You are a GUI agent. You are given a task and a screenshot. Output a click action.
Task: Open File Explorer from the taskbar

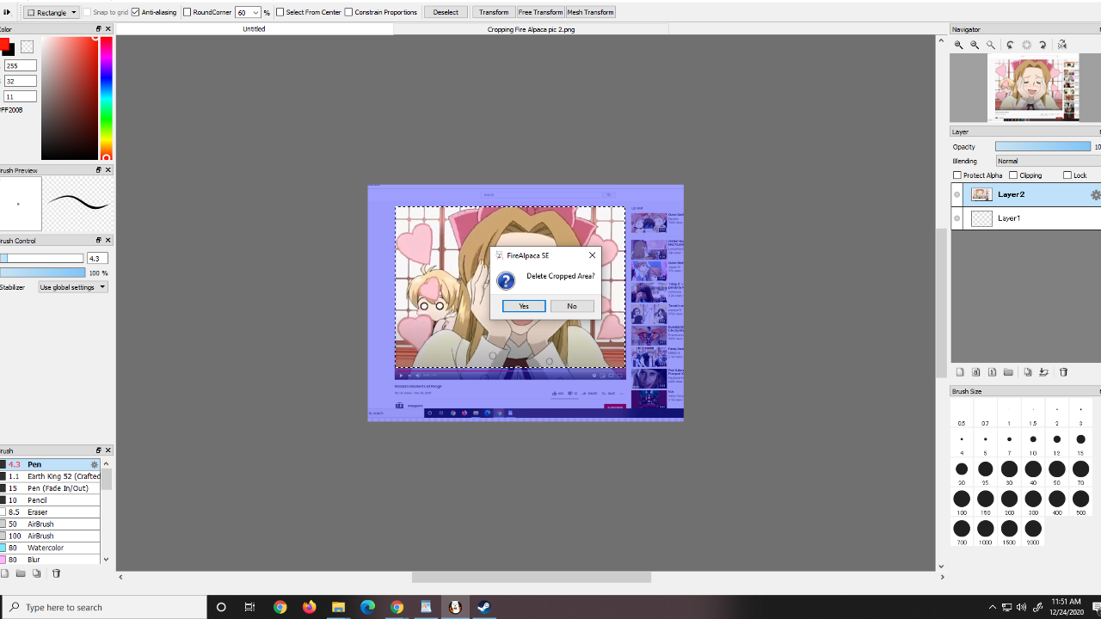point(338,607)
